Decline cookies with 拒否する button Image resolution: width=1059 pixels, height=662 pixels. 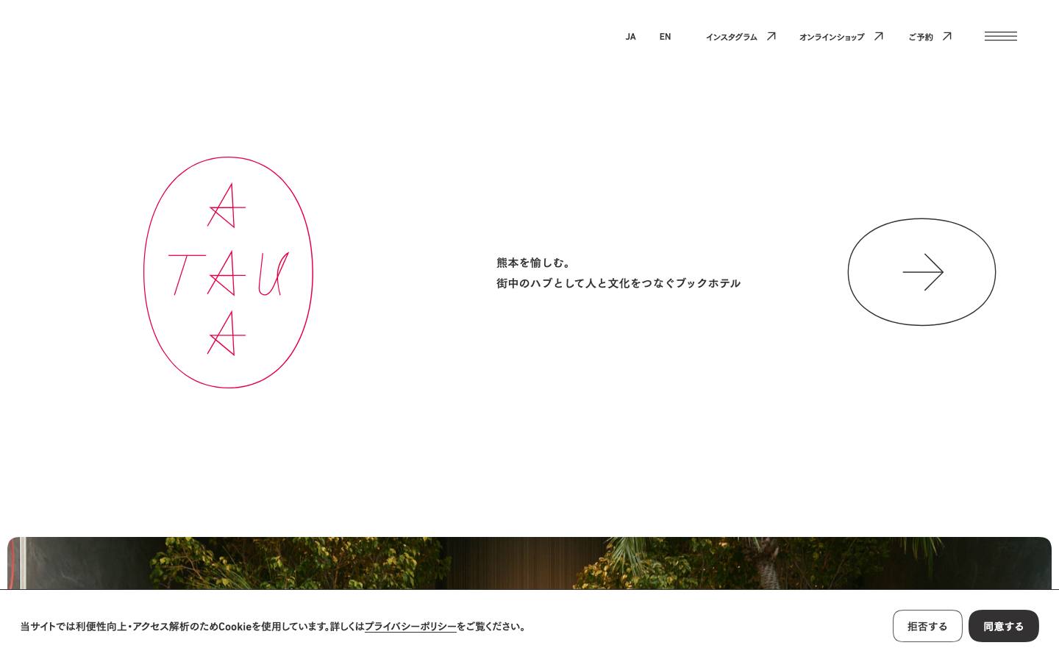(927, 626)
